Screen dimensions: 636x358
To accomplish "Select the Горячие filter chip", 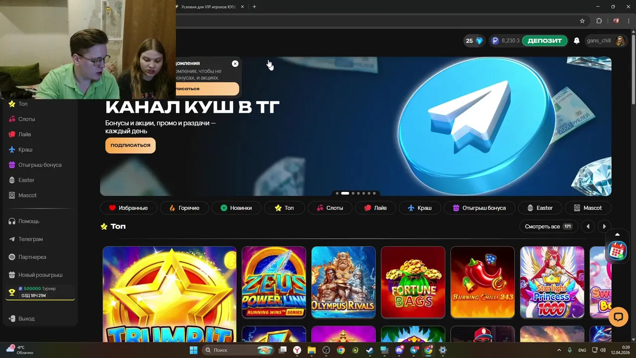I will coord(184,208).
